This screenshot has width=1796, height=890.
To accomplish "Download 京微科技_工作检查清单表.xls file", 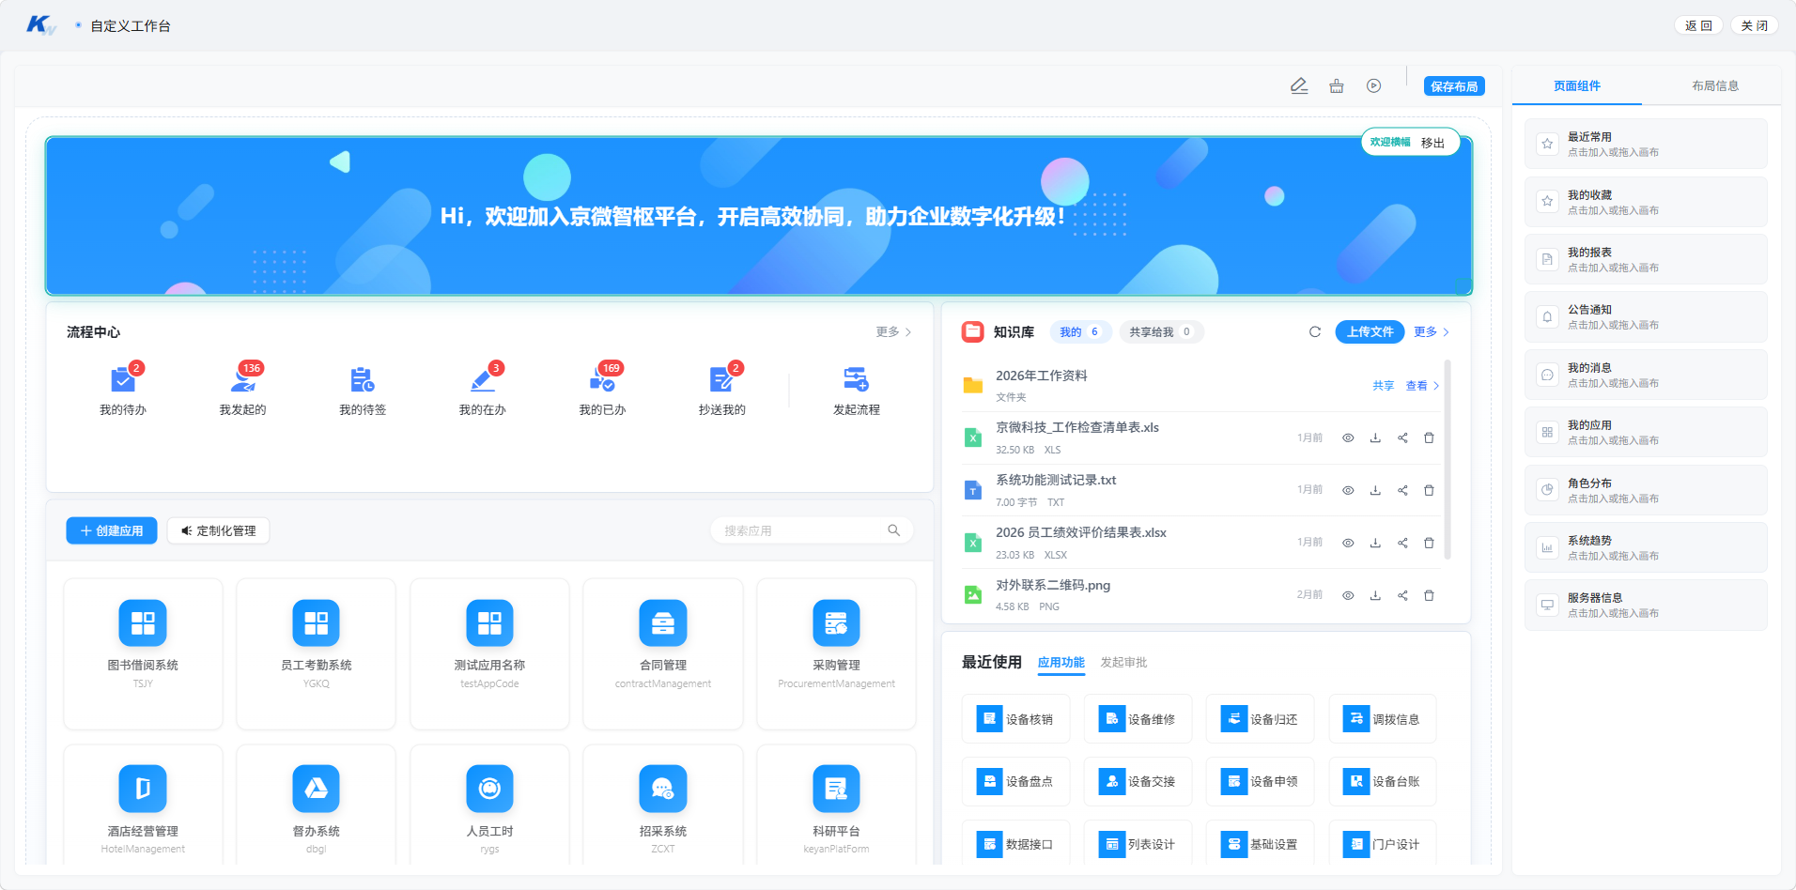I will 1375,438.
